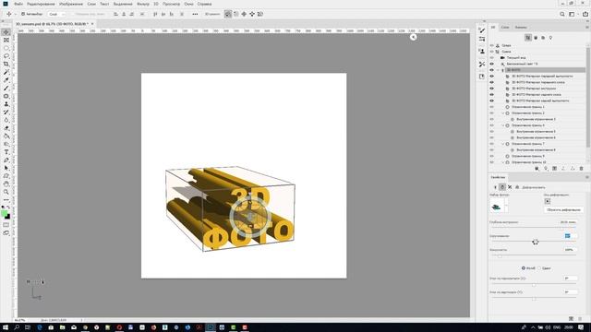Click the extrusion depth value field
Viewport: 591px width, 332px height.
pos(568,222)
